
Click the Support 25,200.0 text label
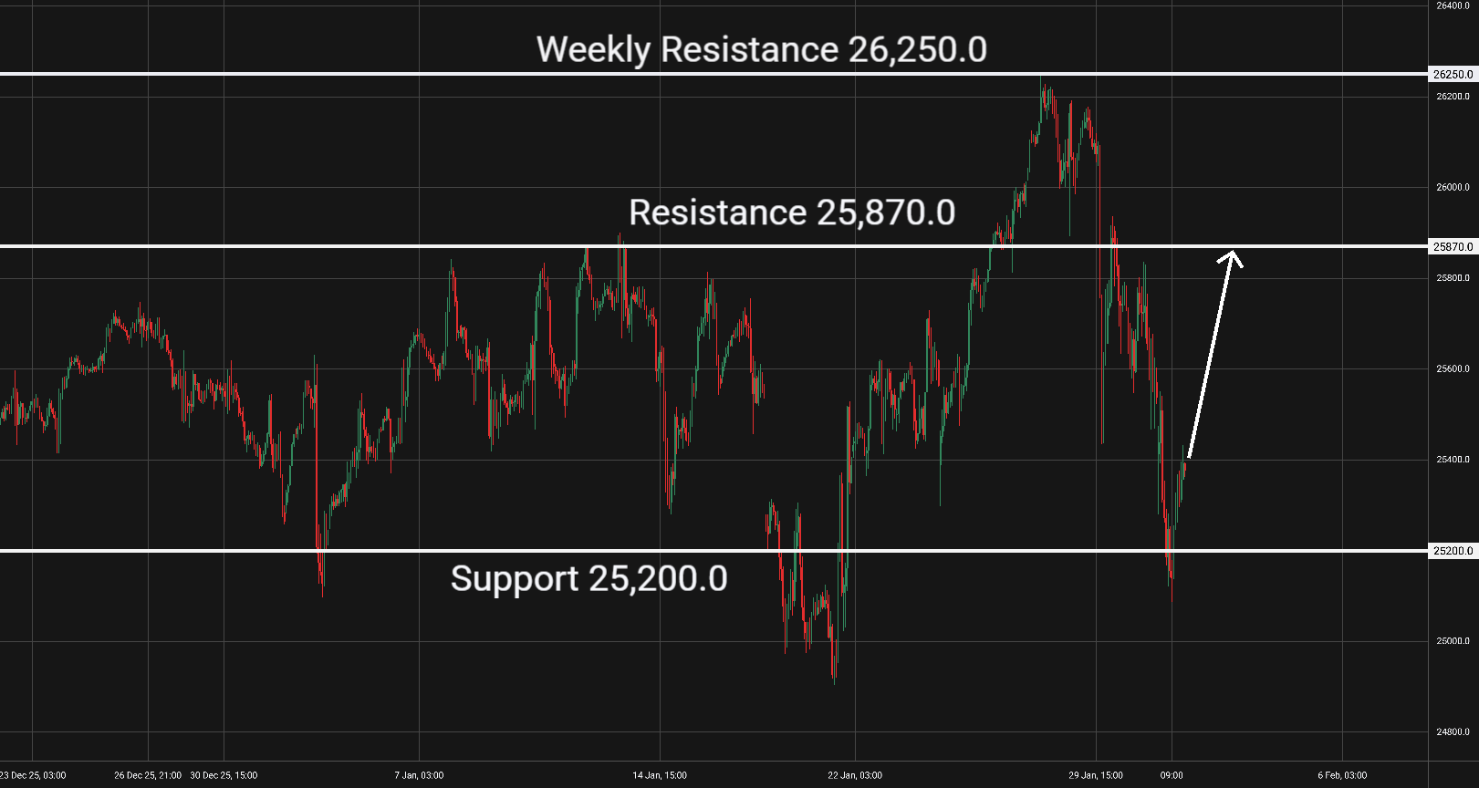click(588, 579)
